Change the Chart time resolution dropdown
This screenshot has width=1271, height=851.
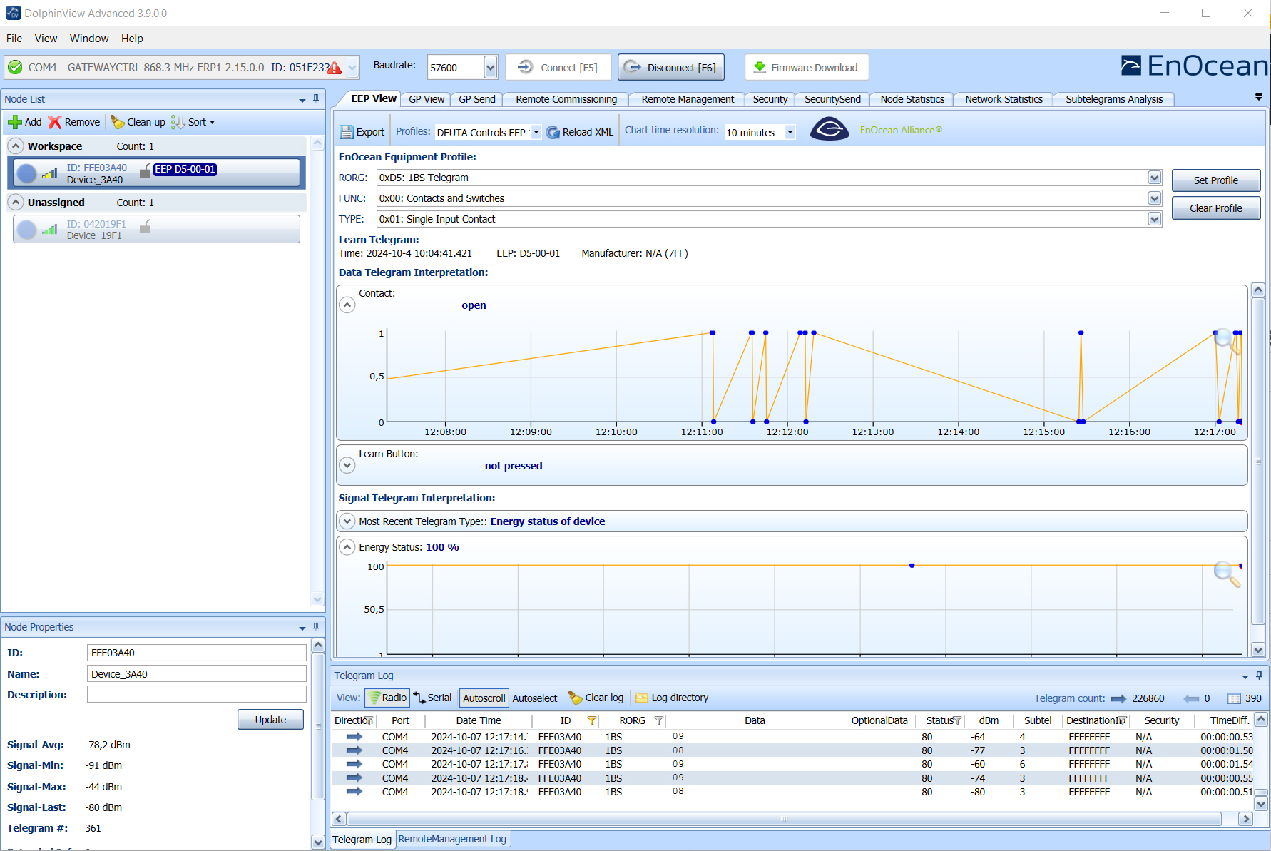click(789, 132)
